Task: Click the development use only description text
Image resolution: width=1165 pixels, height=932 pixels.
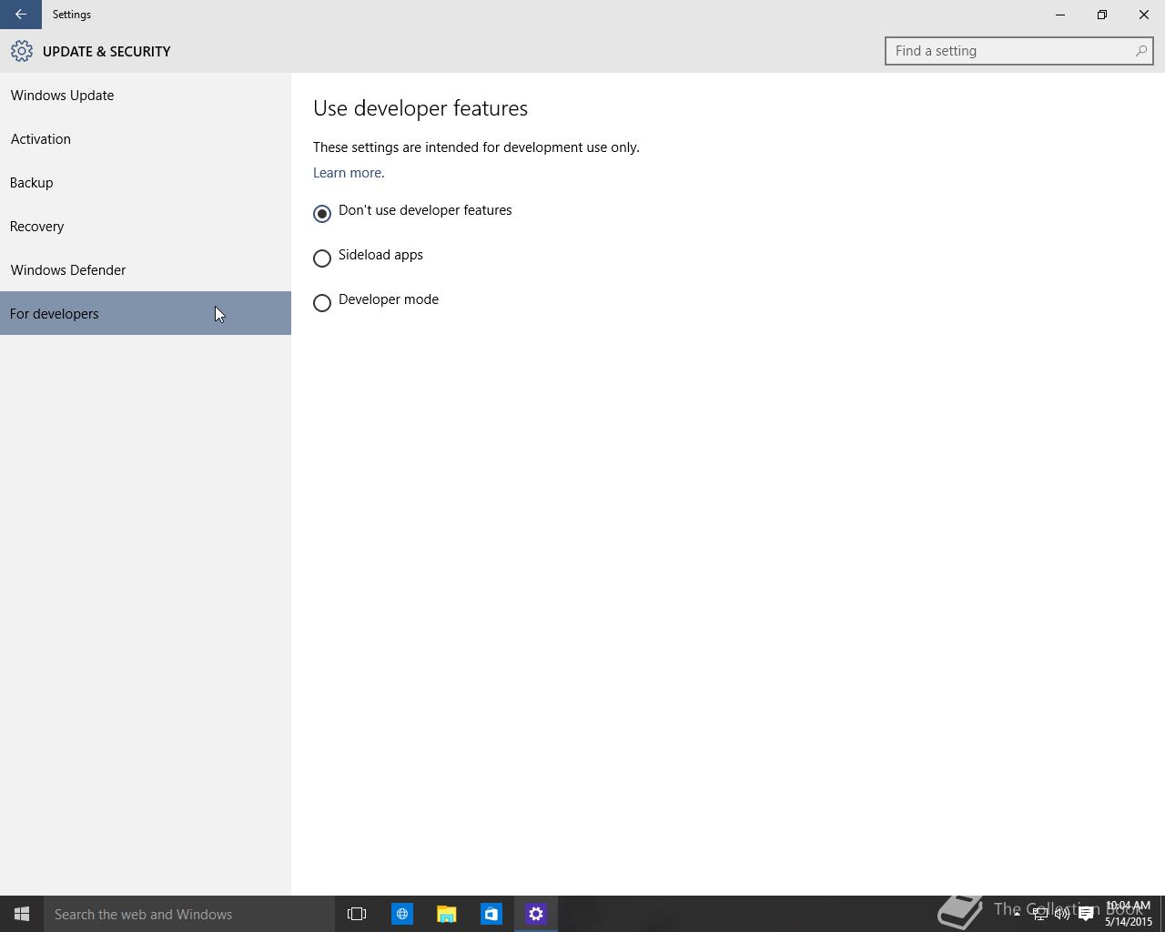Action: pyautogui.click(x=476, y=147)
